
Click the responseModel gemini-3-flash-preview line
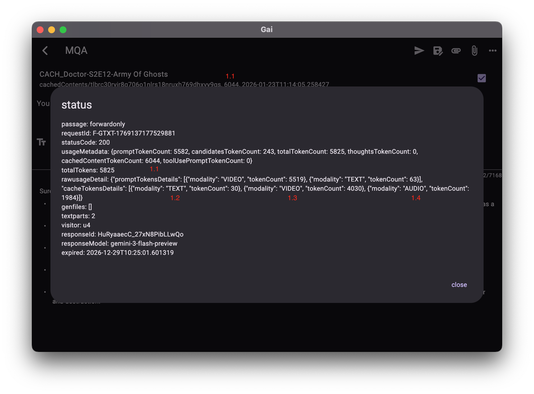coord(119,243)
